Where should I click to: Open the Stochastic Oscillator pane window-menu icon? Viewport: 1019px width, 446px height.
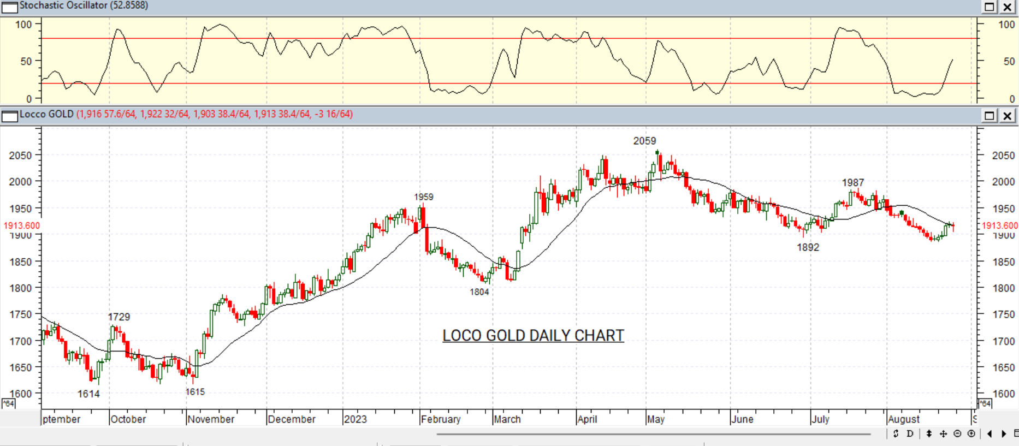pos(10,7)
